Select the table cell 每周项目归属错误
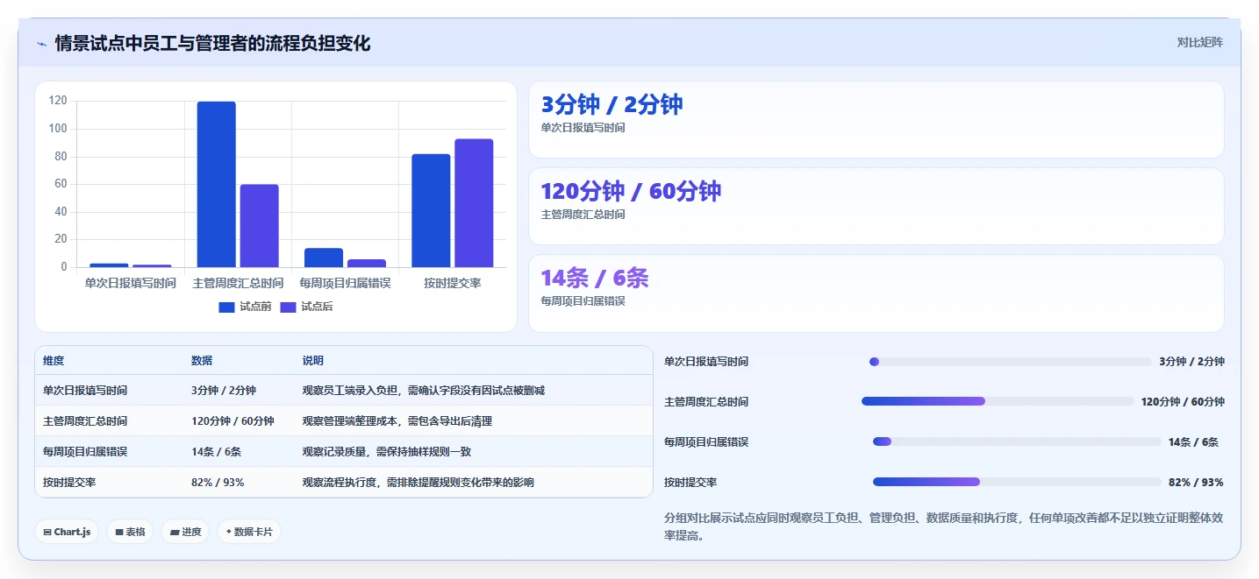 pyautogui.click(x=85, y=452)
